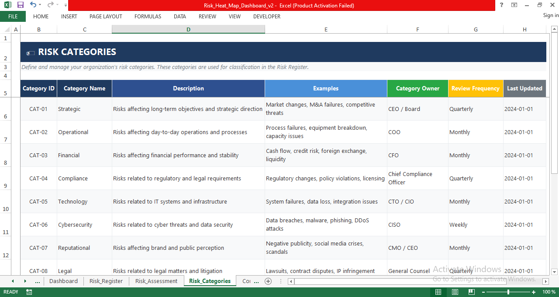Switch to the Dashboard sheet tab

pyautogui.click(x=63, y=281)
